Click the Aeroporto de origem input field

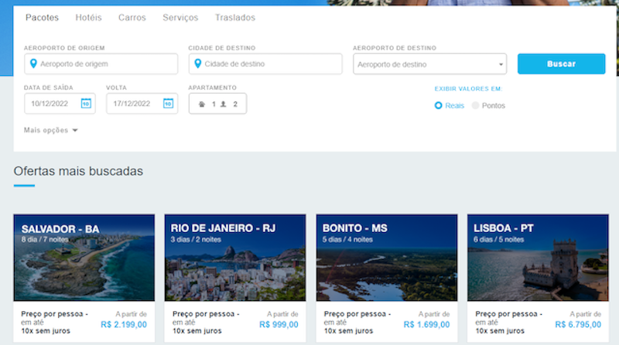101,64
